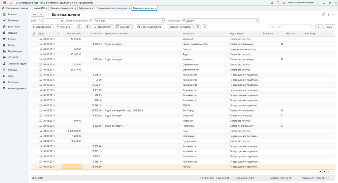The image size is (338, 183).
Task: Click Кінець дня value 1 936 184,47
Action: 324,178
